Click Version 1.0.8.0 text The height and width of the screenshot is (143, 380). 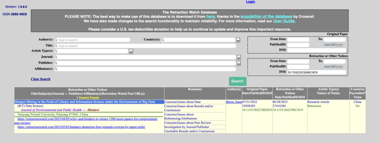point(16,7)
